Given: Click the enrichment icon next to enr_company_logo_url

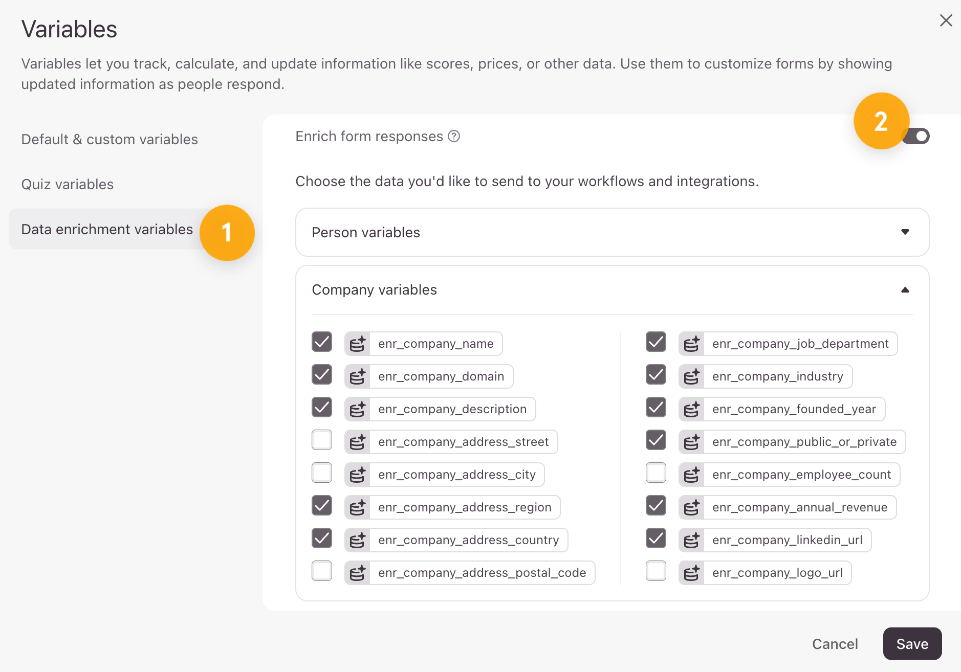Looking at the screenshot, I should (691, 573).
